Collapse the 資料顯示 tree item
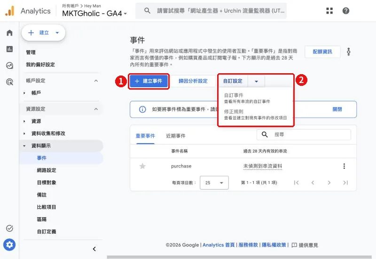This screenshot has width=376, height=259. [24, 146]
